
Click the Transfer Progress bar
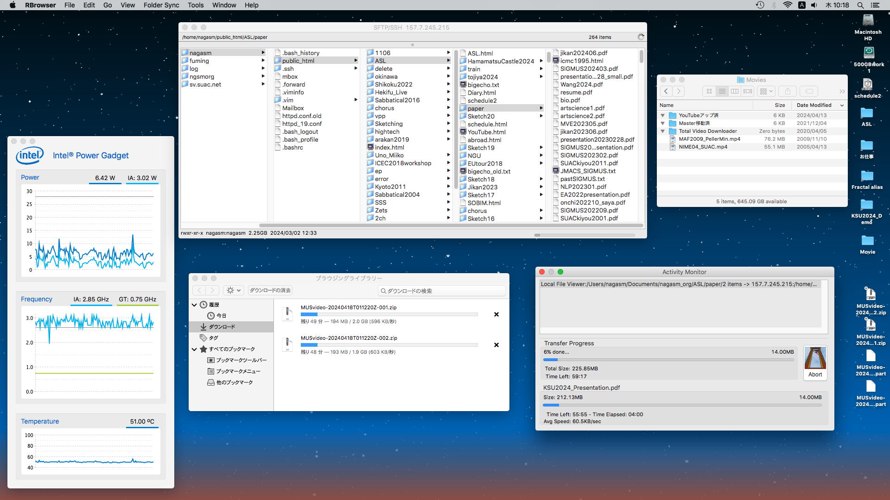click(x=668, y=360)
